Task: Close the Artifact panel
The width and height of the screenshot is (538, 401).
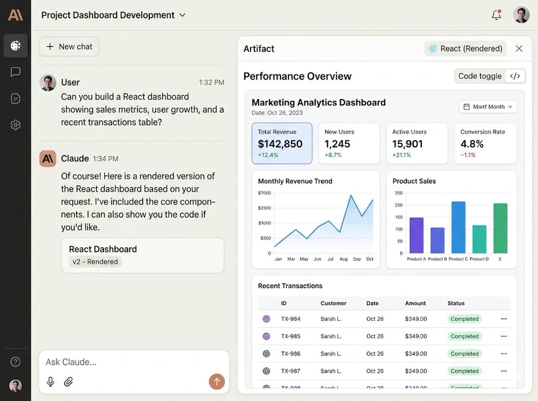Action: [x=519, y=49]
